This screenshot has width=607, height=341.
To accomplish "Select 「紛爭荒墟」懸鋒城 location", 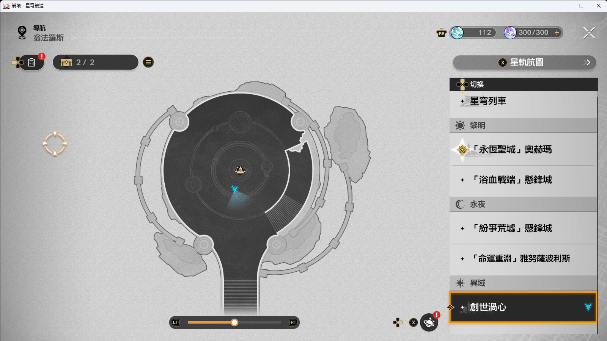I will point(523,228).
